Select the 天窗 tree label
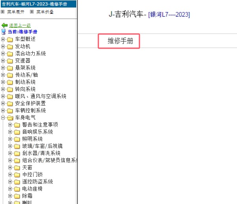The width and height of the screenshot is (237, 204). pyautogui.click(x=27, y=167)
